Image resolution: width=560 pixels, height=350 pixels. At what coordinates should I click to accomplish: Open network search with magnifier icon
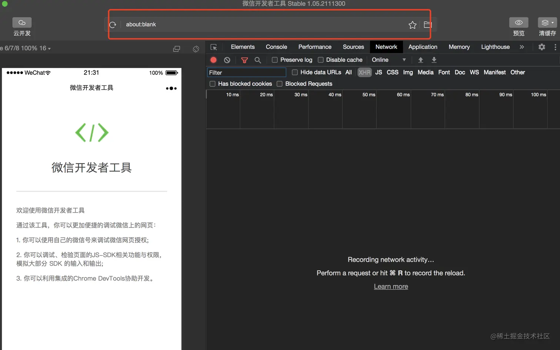(258, 60)
